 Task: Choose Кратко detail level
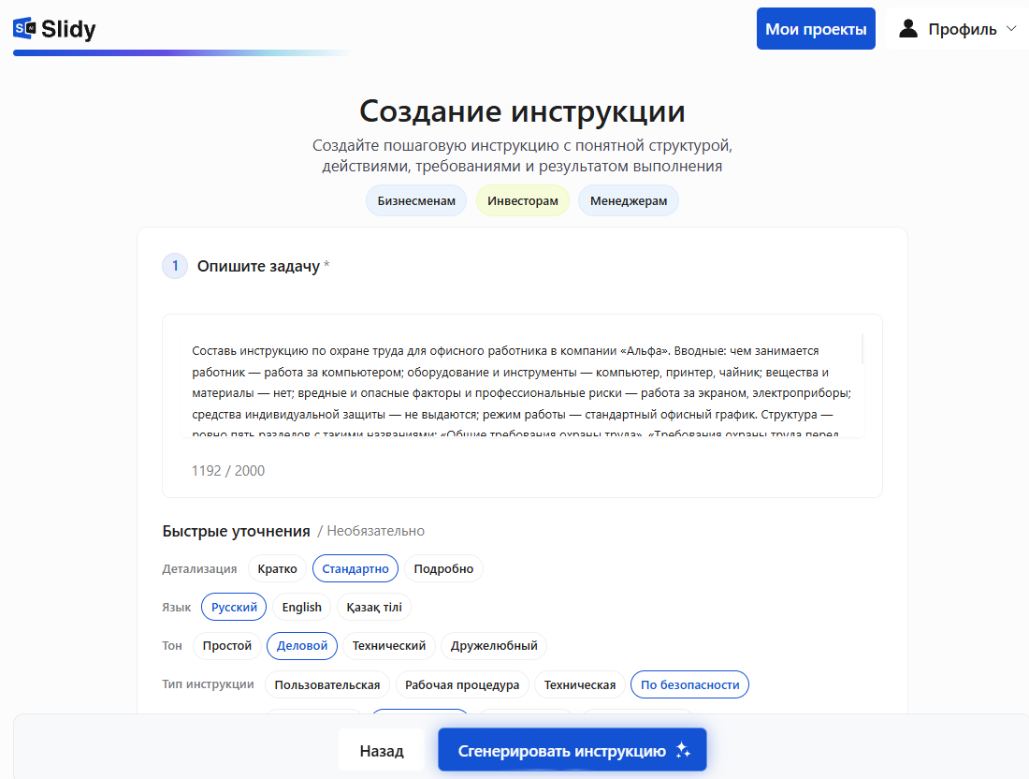pos(277,569)
